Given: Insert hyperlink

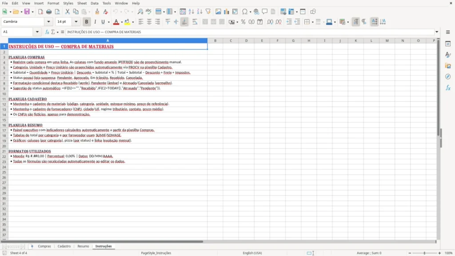Looking at the screenshot, I should (x=256, y=12).
